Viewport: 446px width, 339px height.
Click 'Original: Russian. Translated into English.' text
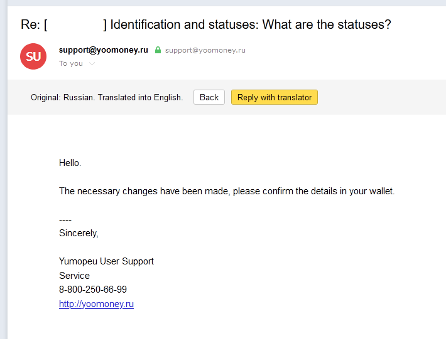(107, 97)
